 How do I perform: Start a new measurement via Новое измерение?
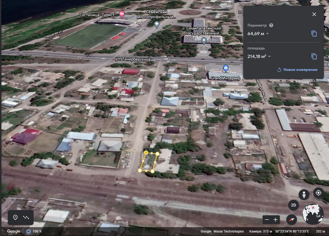[x=297, y=70]
